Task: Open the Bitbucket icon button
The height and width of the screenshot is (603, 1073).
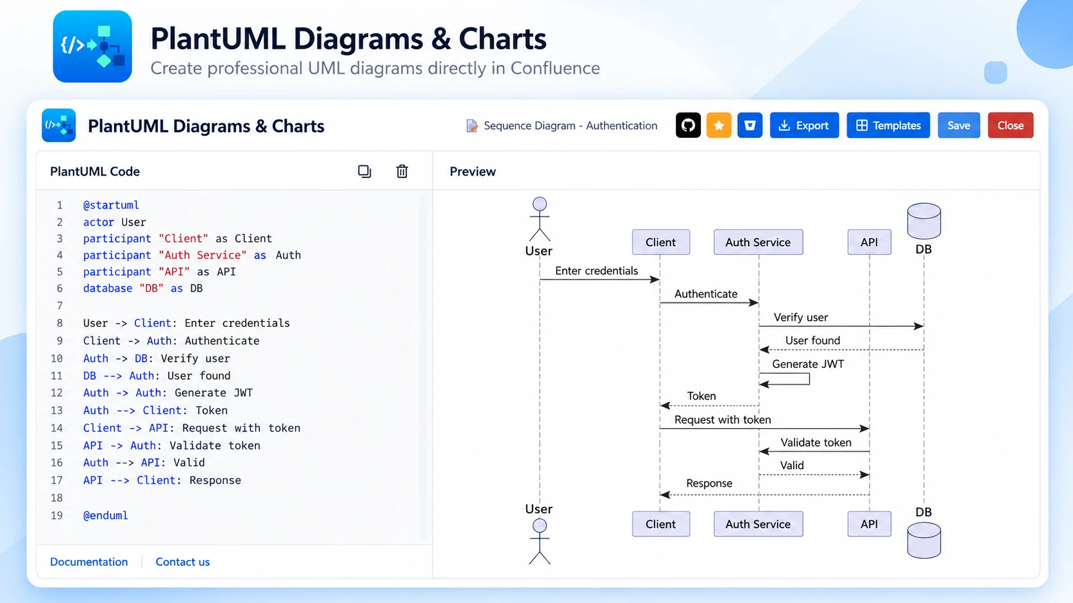Action: (750, 126)
